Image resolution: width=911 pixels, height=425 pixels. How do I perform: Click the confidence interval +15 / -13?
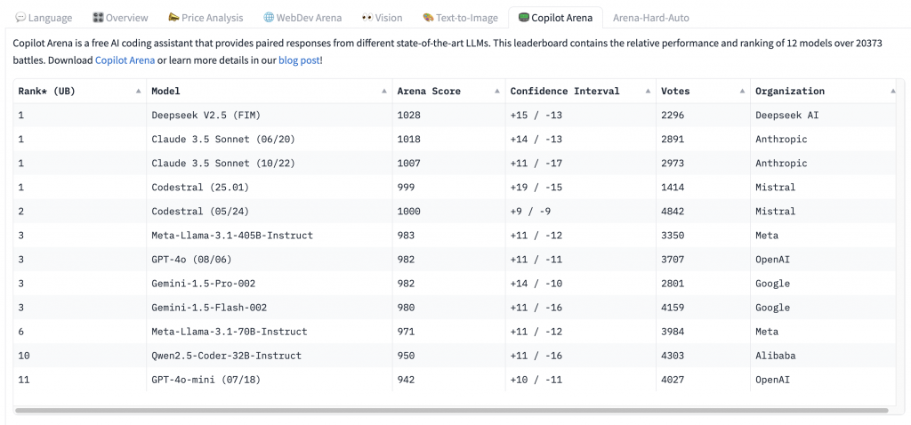pyautogui.click(x=536, y=115)
